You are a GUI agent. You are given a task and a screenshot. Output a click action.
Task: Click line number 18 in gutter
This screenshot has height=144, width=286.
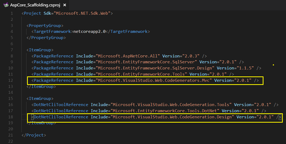click(x=11, y=117)
